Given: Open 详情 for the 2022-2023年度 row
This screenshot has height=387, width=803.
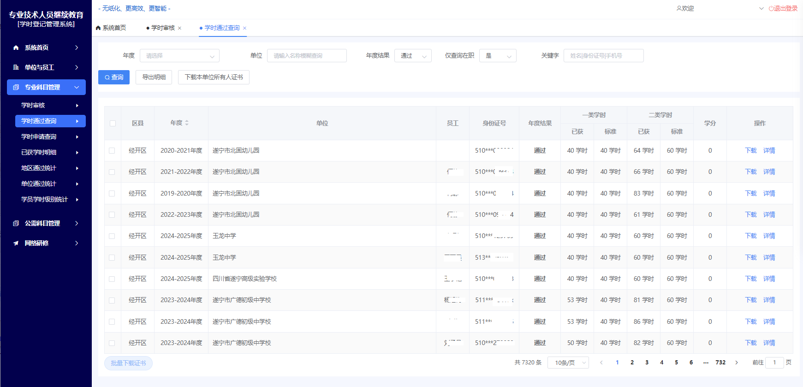Looking at the screenshot, I should pos(769,214).
